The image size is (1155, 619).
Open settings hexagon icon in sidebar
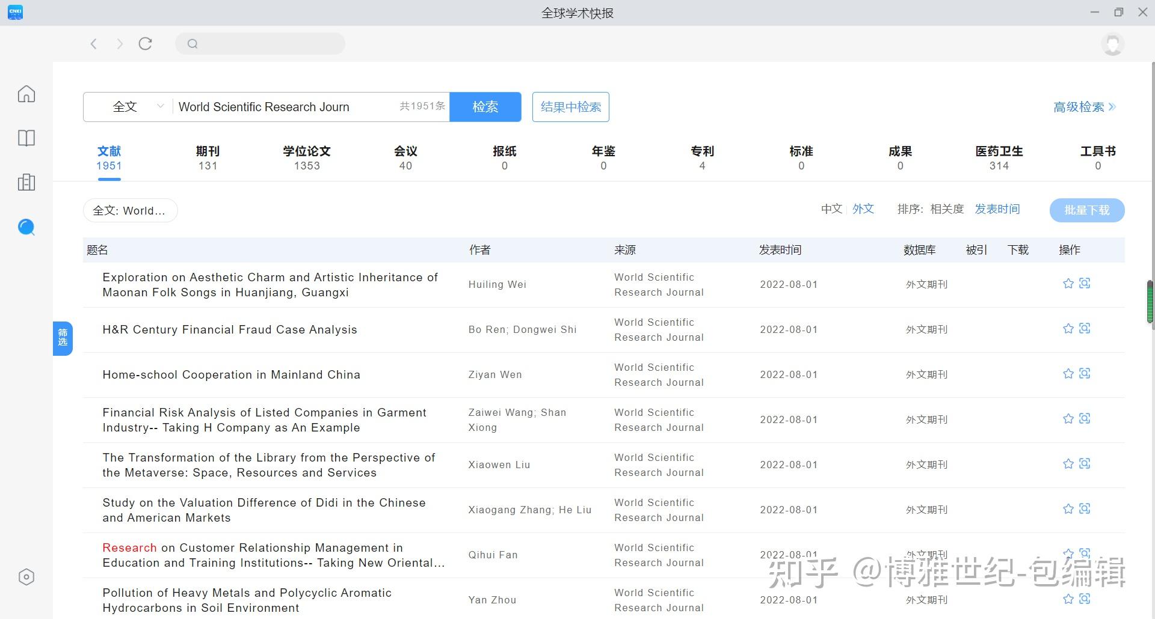point(26,577)
